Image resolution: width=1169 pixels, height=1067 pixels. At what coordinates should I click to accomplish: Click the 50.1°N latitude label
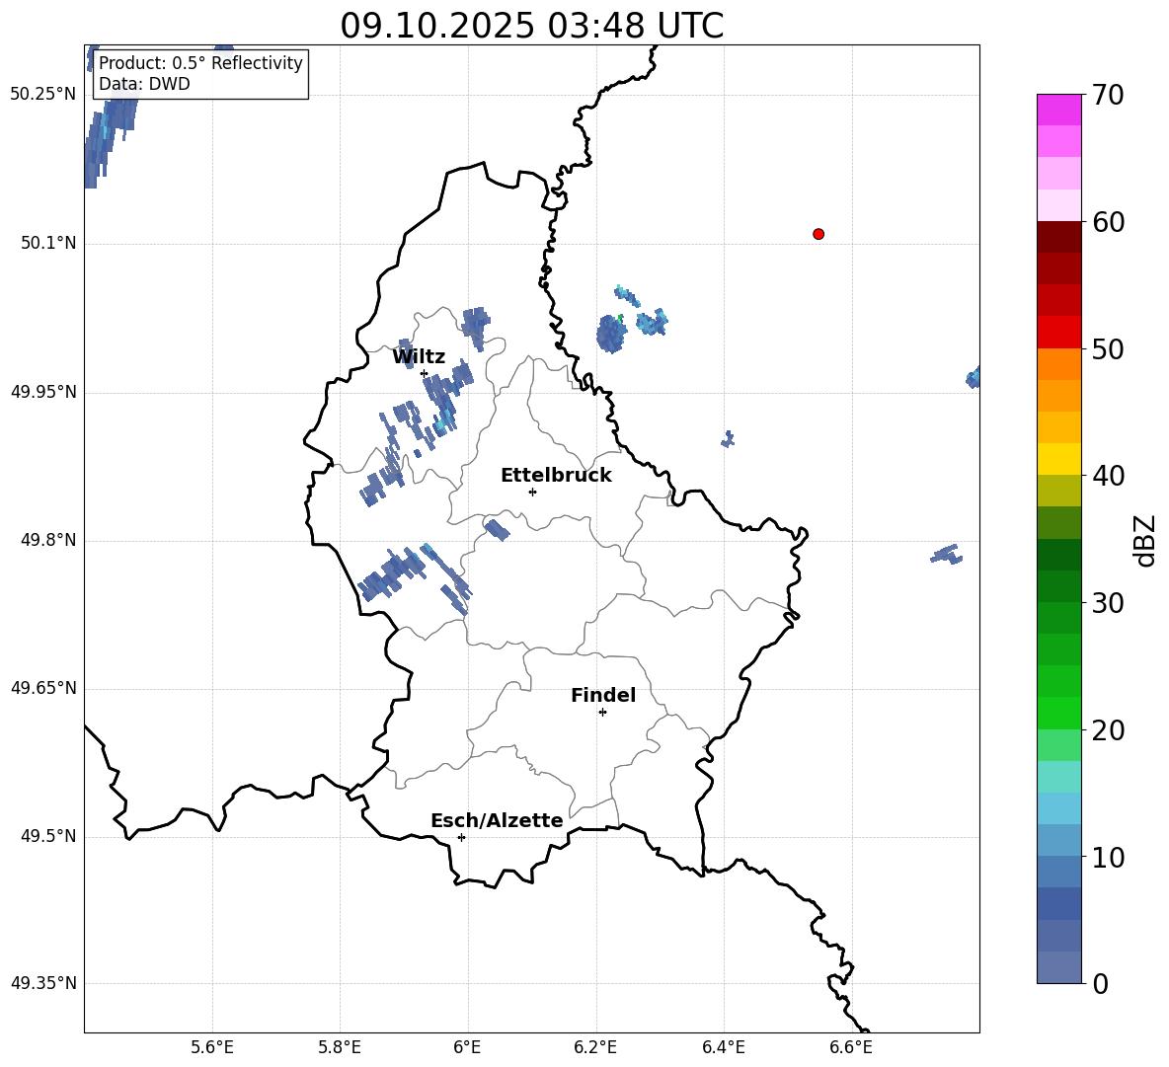point(48,243)
